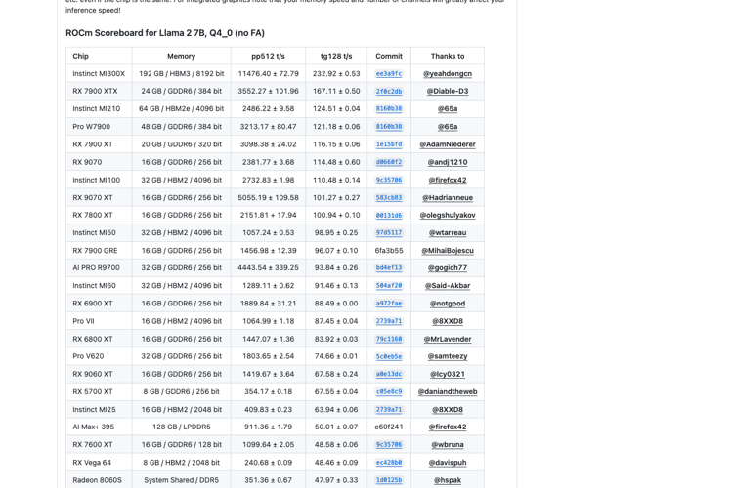Visit @lcy0321 profile
Viewport: 733px width, 488px height.
[448, 374]
